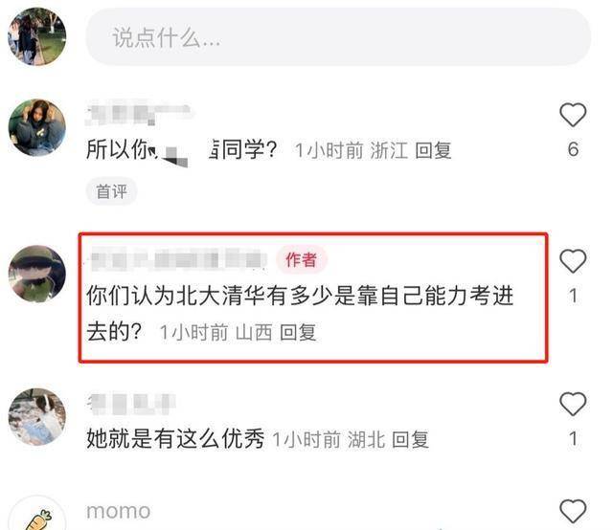
Task: Open your own avatar beside the input box
Action: click(x=37, y=36)
